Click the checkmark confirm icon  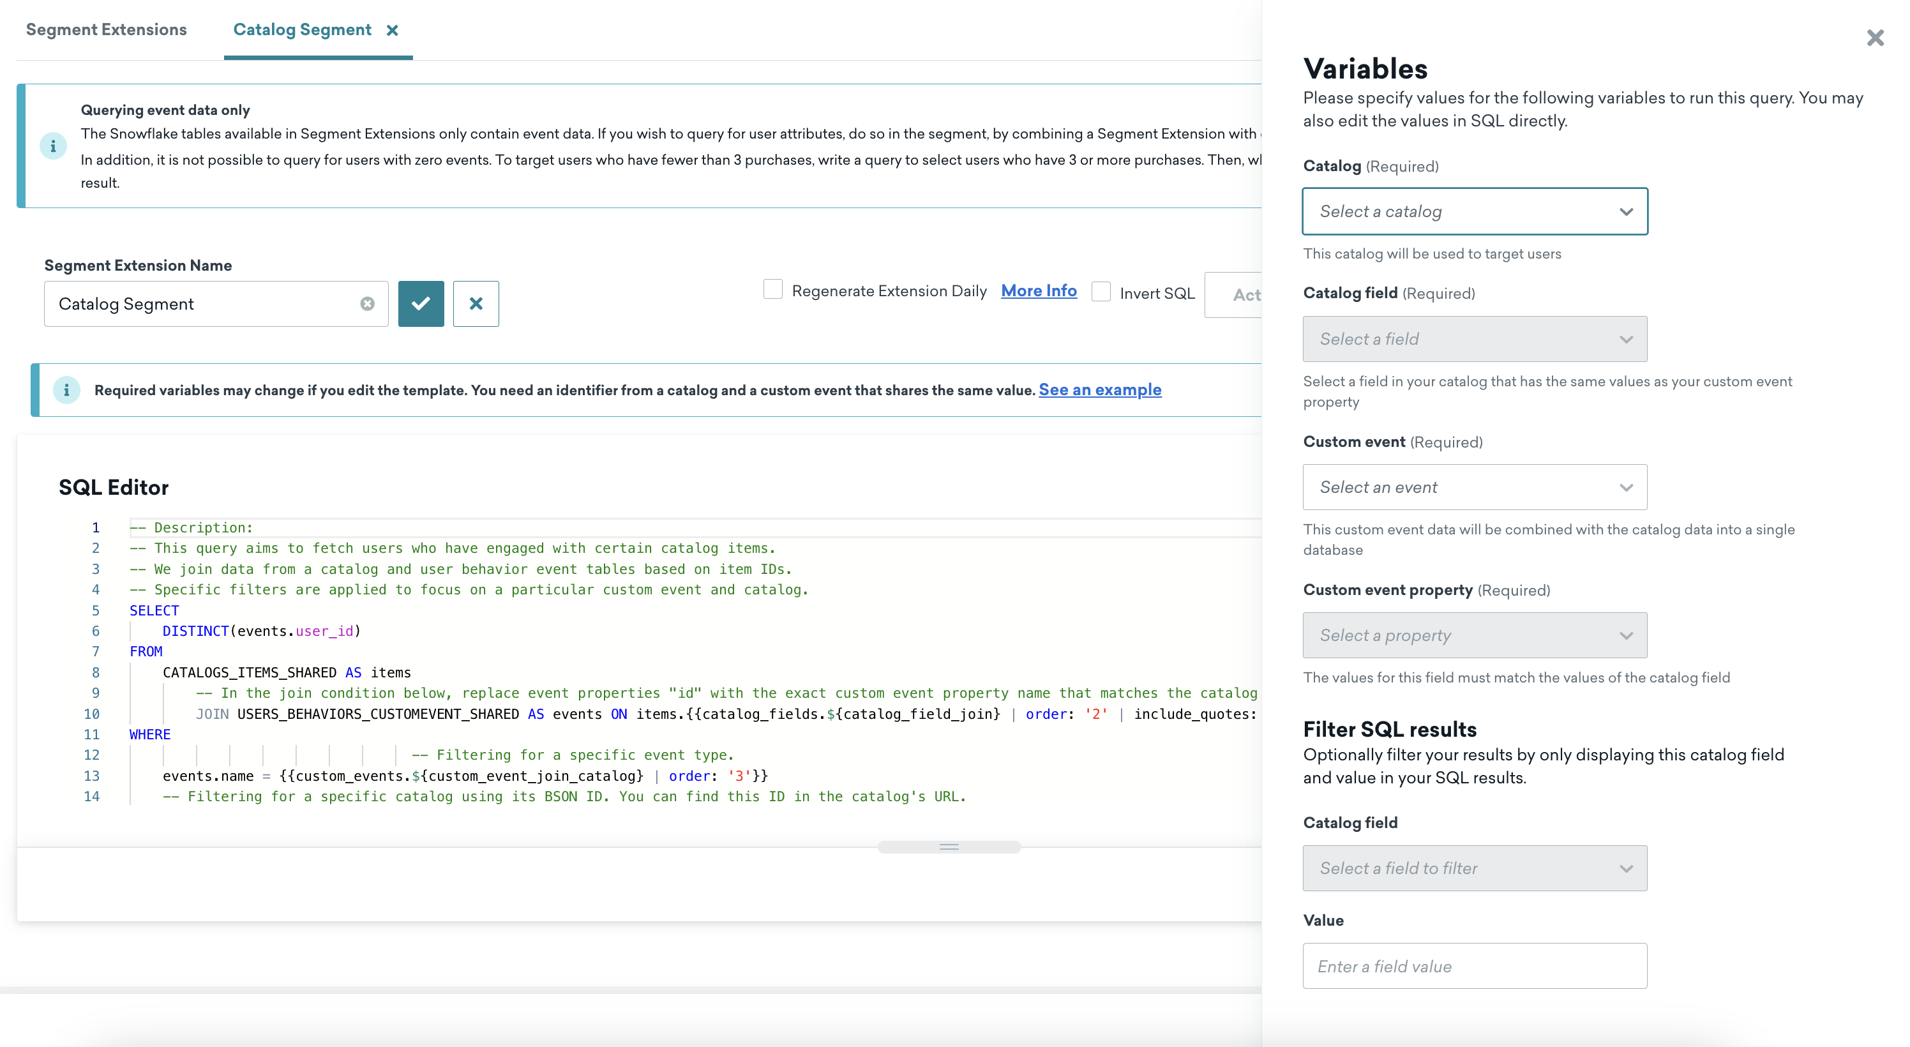421,303
